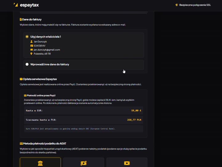Click the 'Dane do faktury' heading
The width and height of the screenshot is (222, 167).
[x=32, y=19]
